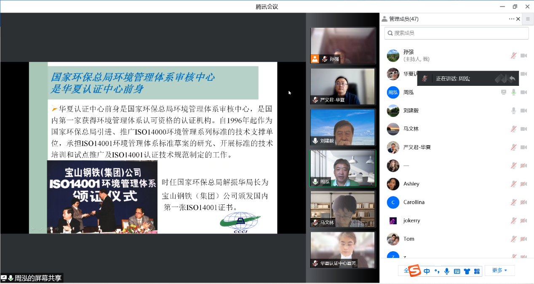Click the Sogou voice input microphone icon
Screen dimensions: 534x284
(x=447, y=271)
